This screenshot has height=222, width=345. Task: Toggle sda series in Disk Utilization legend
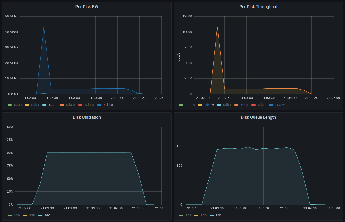[x=17, y=215]
